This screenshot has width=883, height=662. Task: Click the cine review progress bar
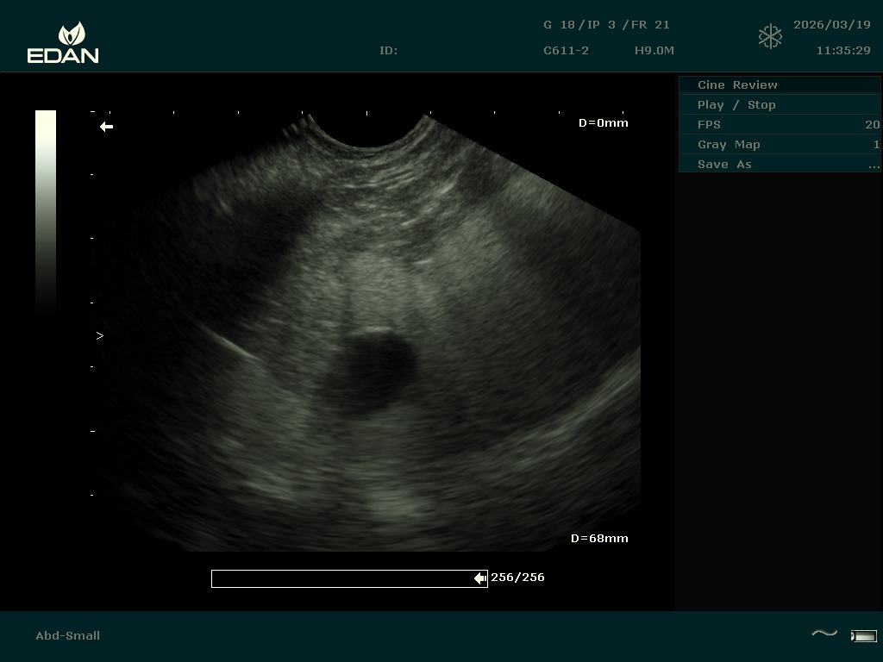pos(345,578)
